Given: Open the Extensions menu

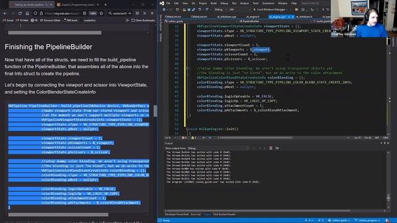Looking at the screenshot, I should [x=268, y=3].
